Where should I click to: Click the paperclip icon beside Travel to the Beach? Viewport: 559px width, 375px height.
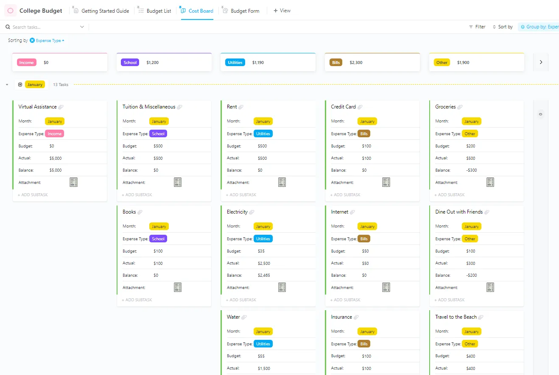tap(481, 317)
